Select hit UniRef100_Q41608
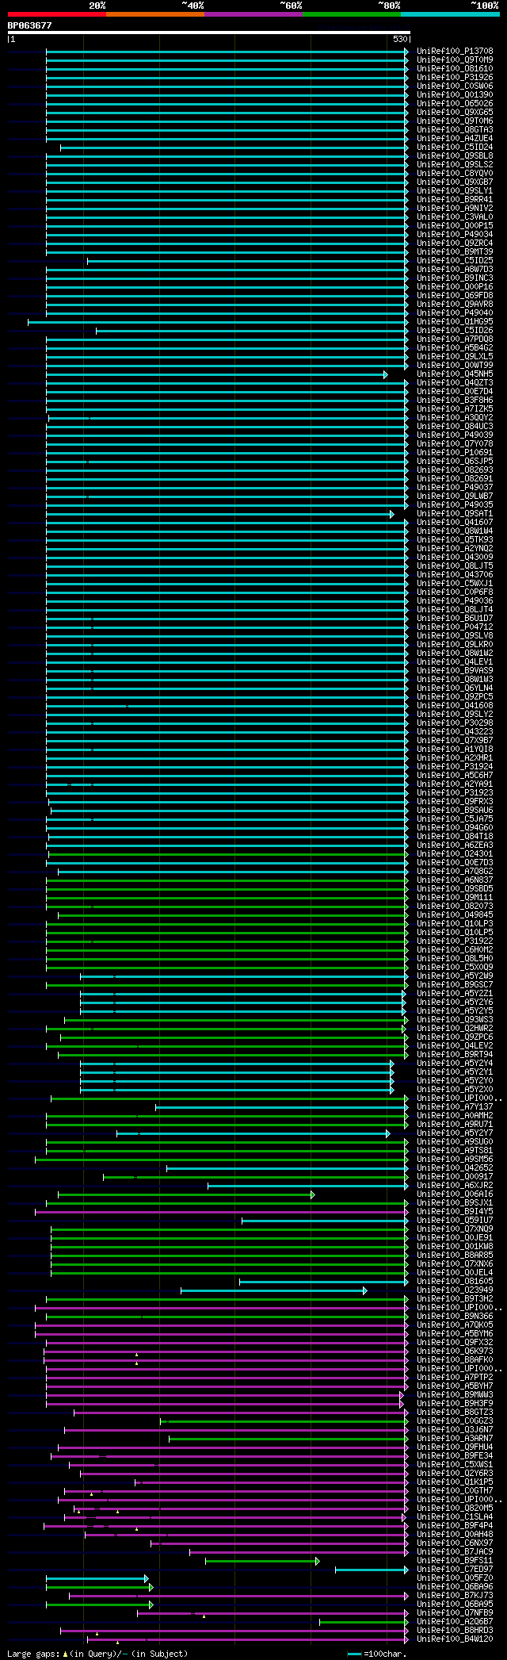 click(x=455, y=706)
